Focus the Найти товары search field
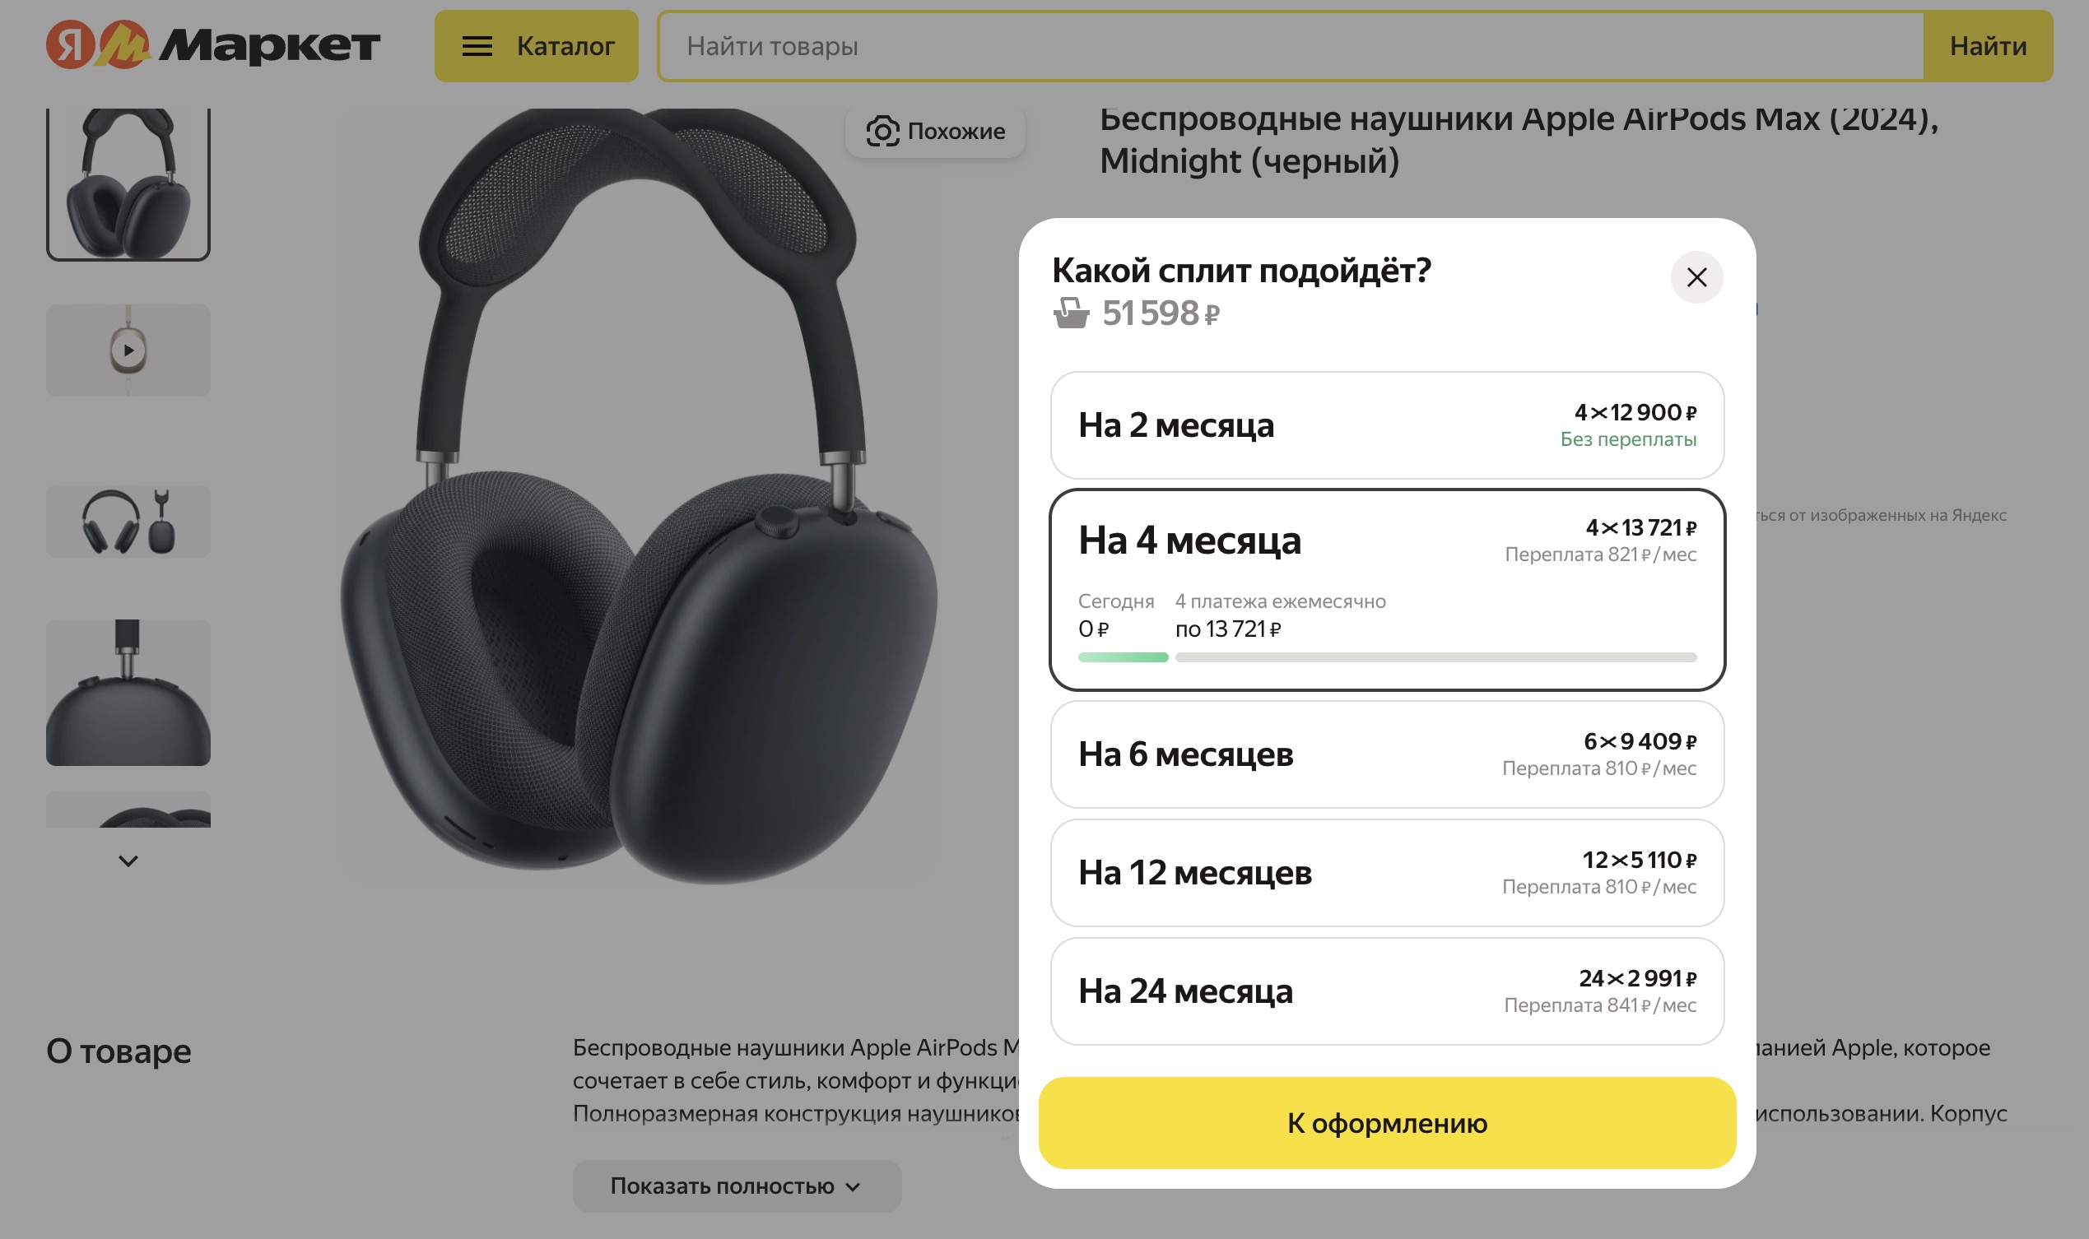The height and width of the screenshot is (1239, 2089). point(1291,46)
